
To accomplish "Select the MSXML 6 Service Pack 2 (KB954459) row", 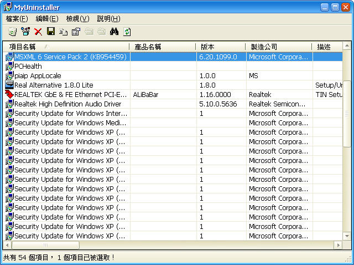I will click(x=173, y=57).
